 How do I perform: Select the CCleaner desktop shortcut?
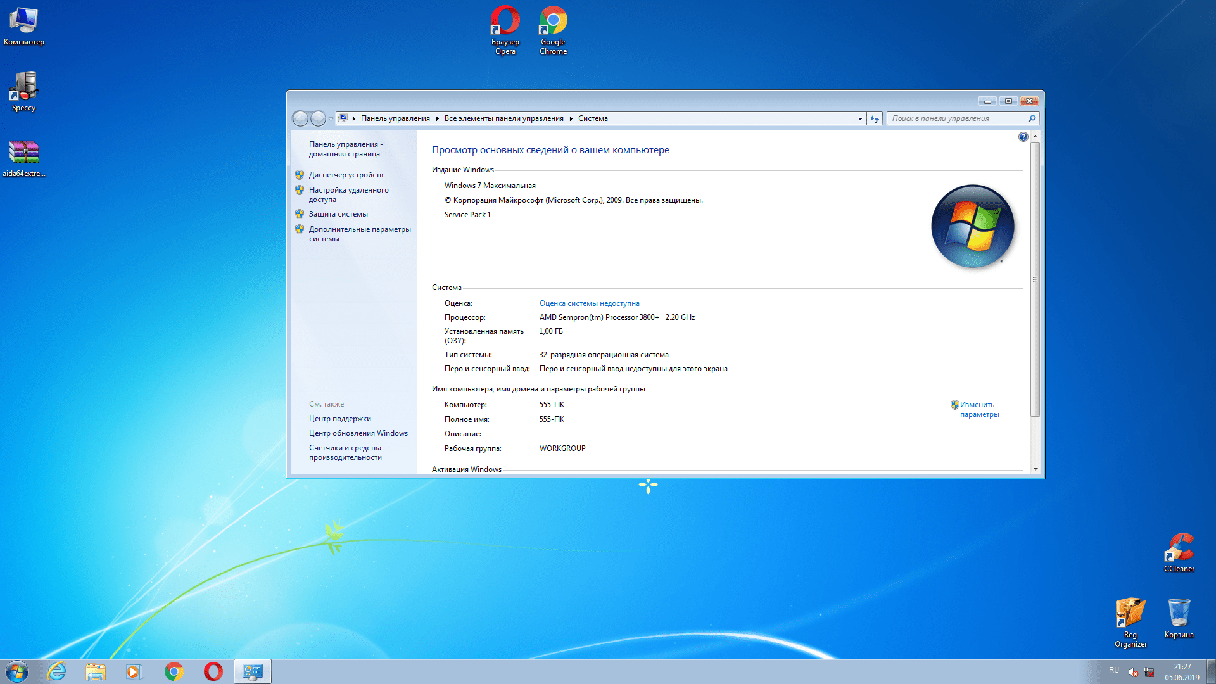coord(1179,553)
